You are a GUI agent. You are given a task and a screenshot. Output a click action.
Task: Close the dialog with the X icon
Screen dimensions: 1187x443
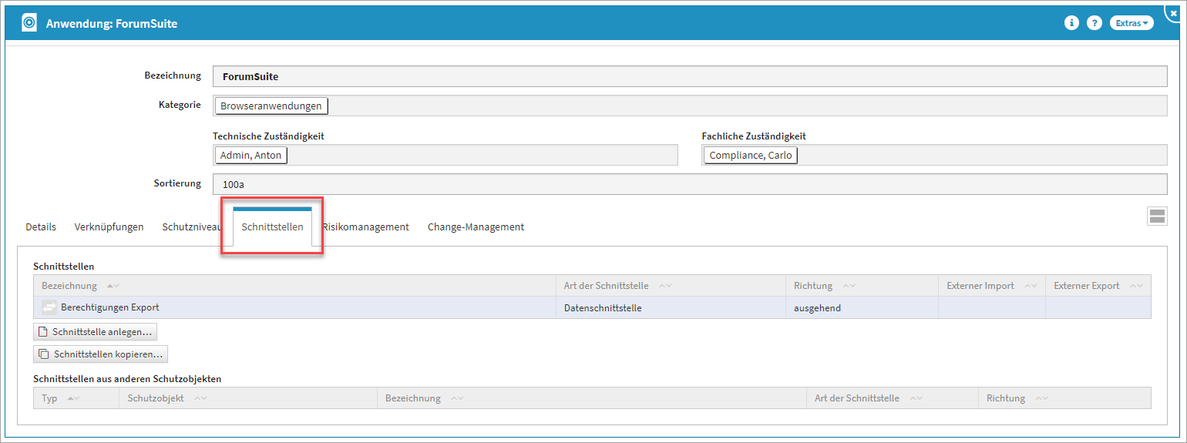[1174, 13]
